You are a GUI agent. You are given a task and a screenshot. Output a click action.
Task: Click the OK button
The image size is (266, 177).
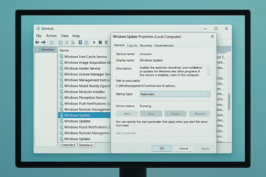tap(162, 149)
